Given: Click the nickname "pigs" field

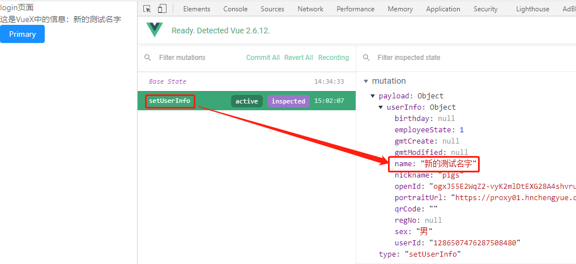Looking at the screenshot, I should point(429,175).
